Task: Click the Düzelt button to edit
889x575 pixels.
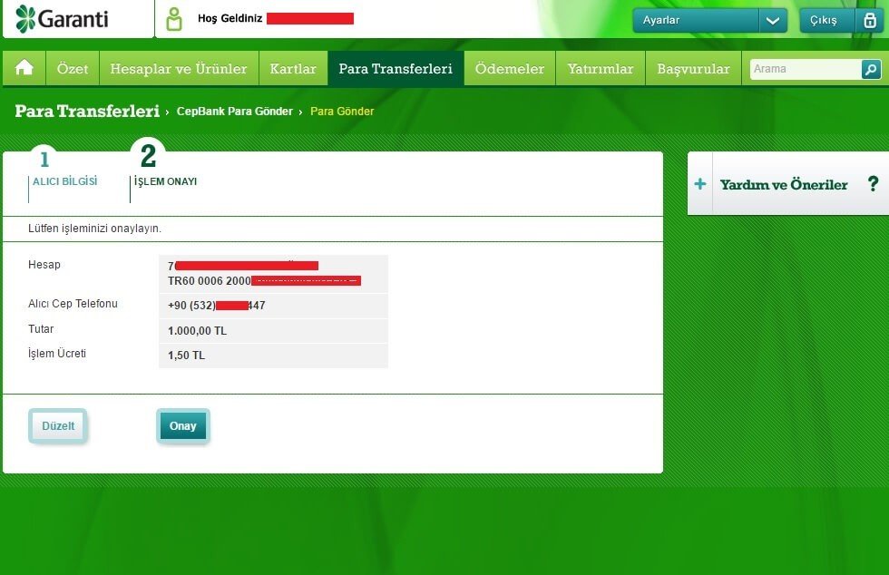Action: pos(57,425)
